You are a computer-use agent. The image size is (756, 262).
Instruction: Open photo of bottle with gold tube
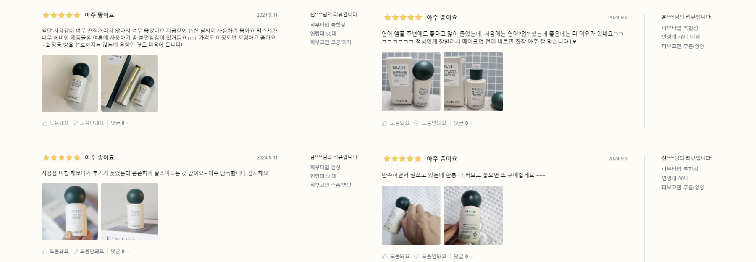point(129,84)
